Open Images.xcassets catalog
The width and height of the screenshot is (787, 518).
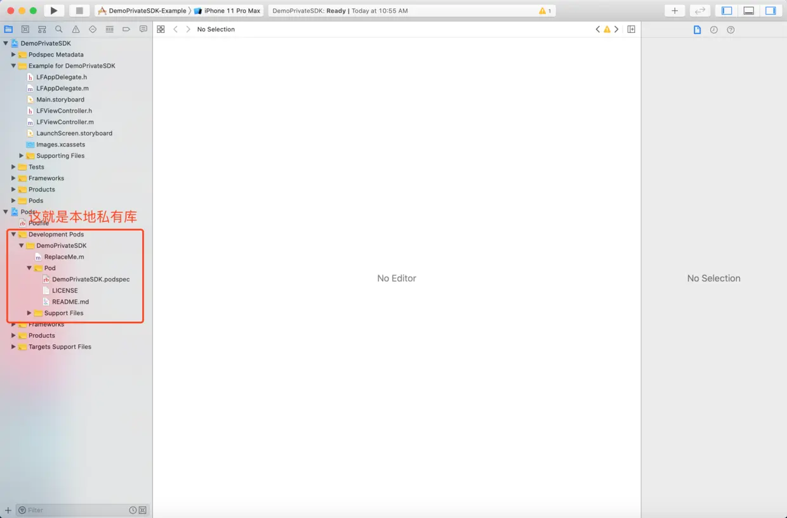[x=60, y=145]
